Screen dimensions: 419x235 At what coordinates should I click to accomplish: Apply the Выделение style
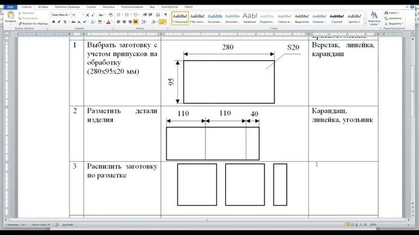point(302,18)
